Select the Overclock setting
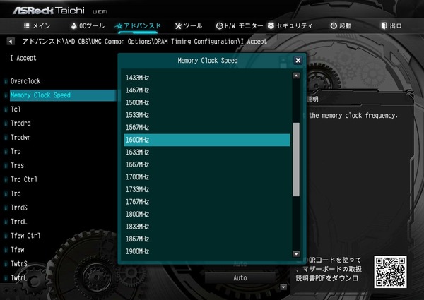This screenshot has width=424, height=300. point(25,81)
